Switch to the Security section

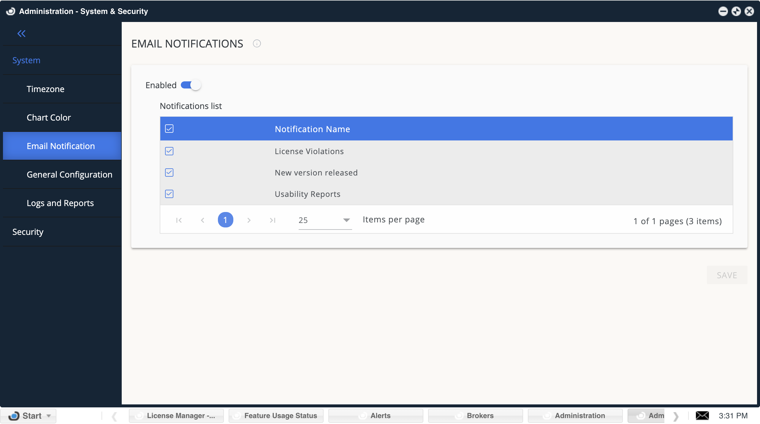click(28, 232)
